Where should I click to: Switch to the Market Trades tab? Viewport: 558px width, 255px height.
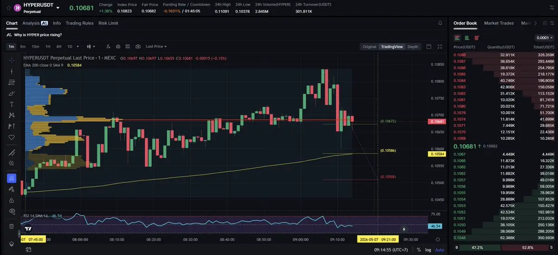point(499,23)
